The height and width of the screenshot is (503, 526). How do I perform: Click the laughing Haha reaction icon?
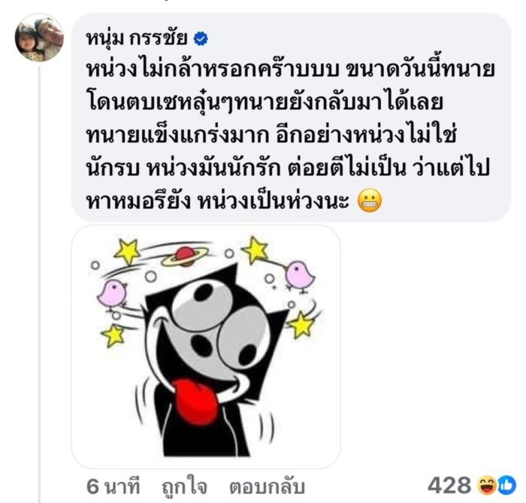click(x=487, y=486)
